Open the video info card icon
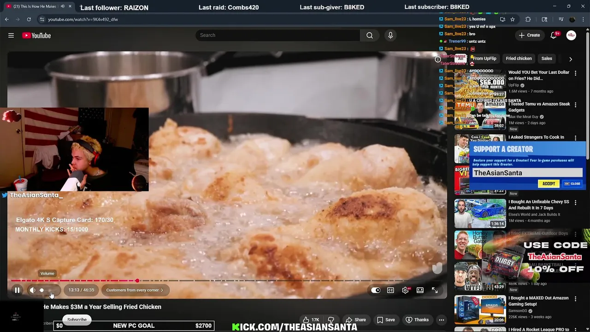This screenshot has height=332, width=590. pos(437,59)
